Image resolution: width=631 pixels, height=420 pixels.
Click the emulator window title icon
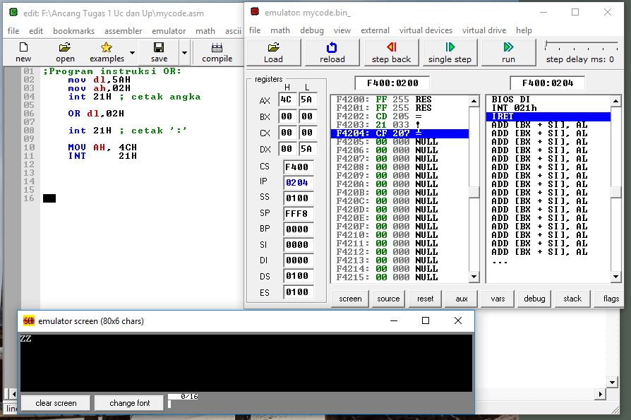tap(255, 12)
